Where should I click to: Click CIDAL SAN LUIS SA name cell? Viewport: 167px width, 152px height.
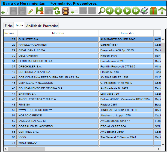(58, 50)
